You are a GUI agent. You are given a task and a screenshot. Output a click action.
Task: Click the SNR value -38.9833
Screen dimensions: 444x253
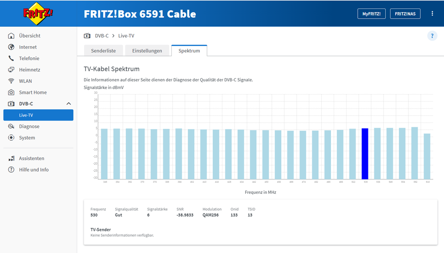pos(185,215)
